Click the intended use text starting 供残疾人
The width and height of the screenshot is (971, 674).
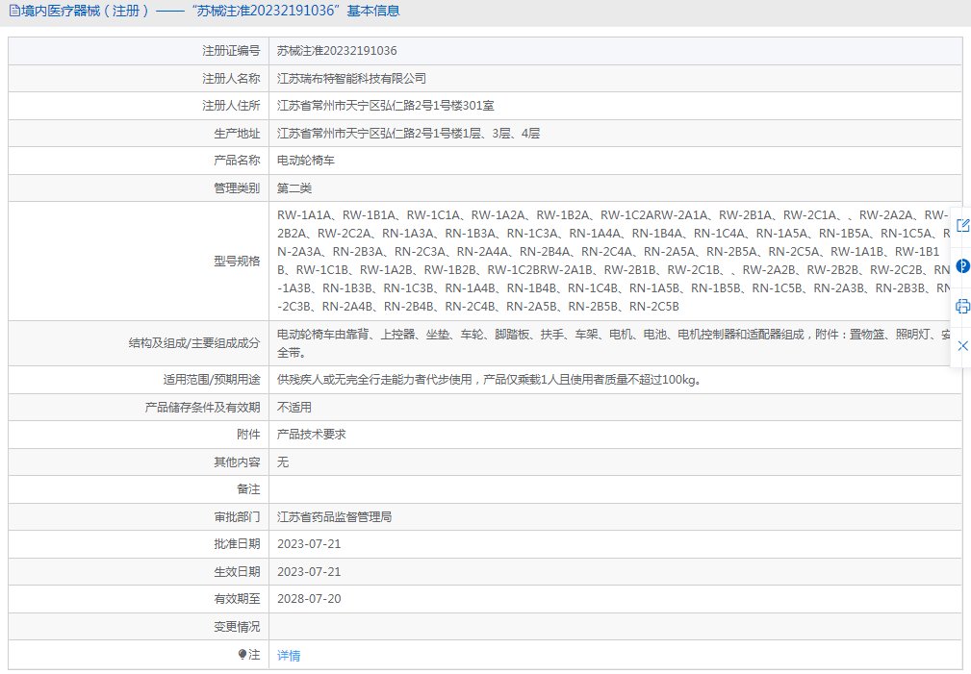click(489, 380)
